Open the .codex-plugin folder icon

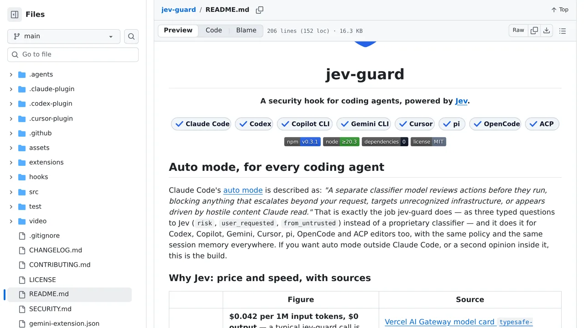point(22,103)
